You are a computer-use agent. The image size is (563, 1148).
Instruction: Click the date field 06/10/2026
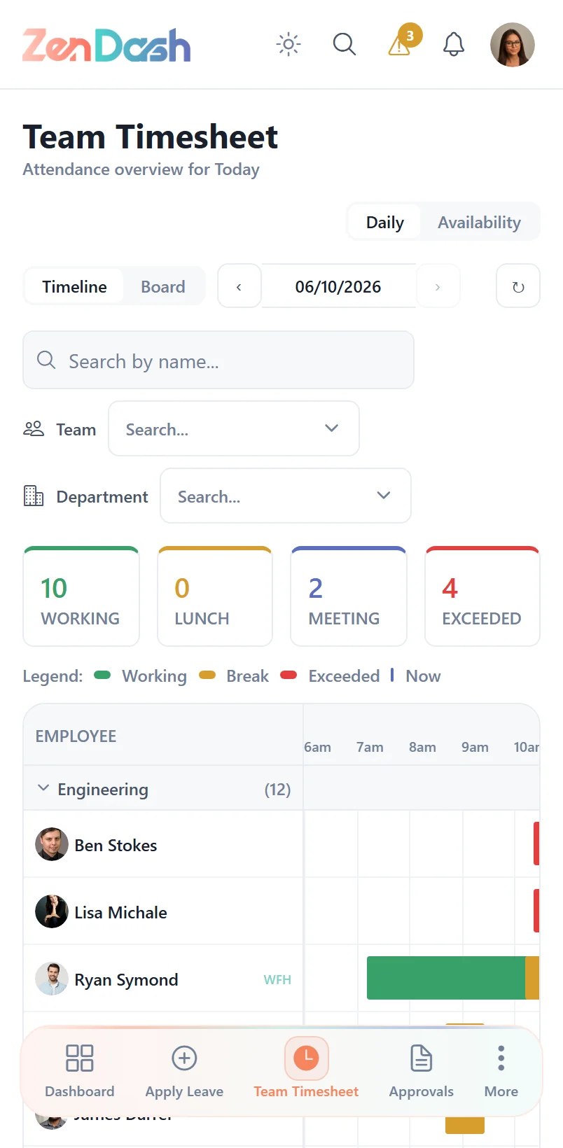tap(338, 286)
